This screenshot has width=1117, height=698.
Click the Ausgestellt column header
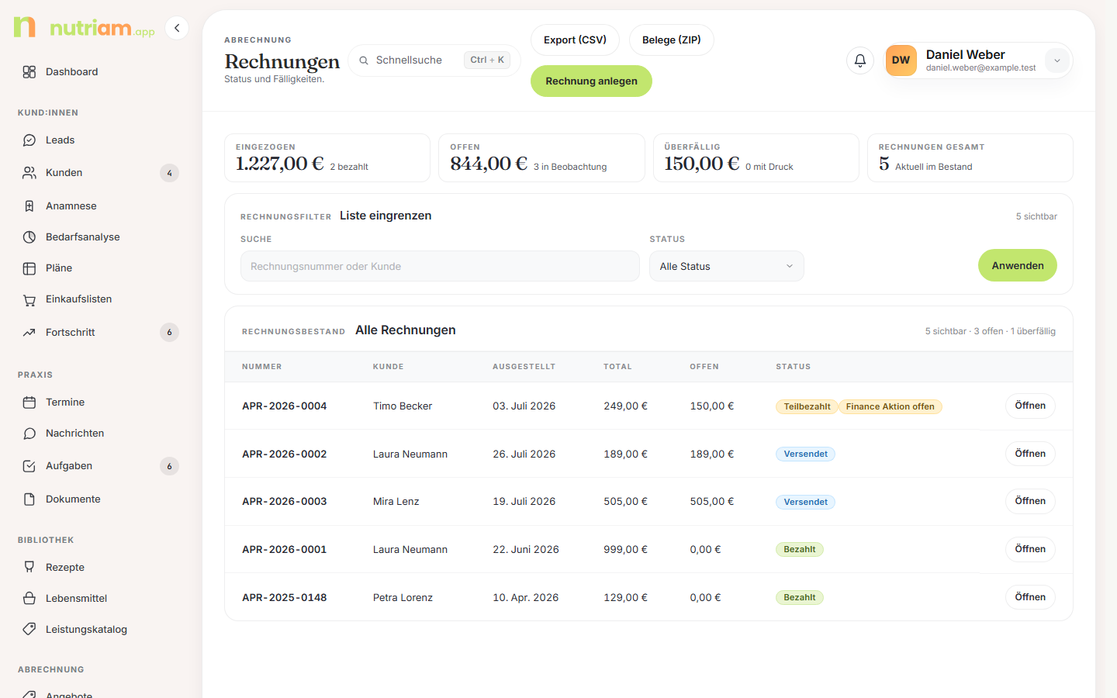point(524,367)
